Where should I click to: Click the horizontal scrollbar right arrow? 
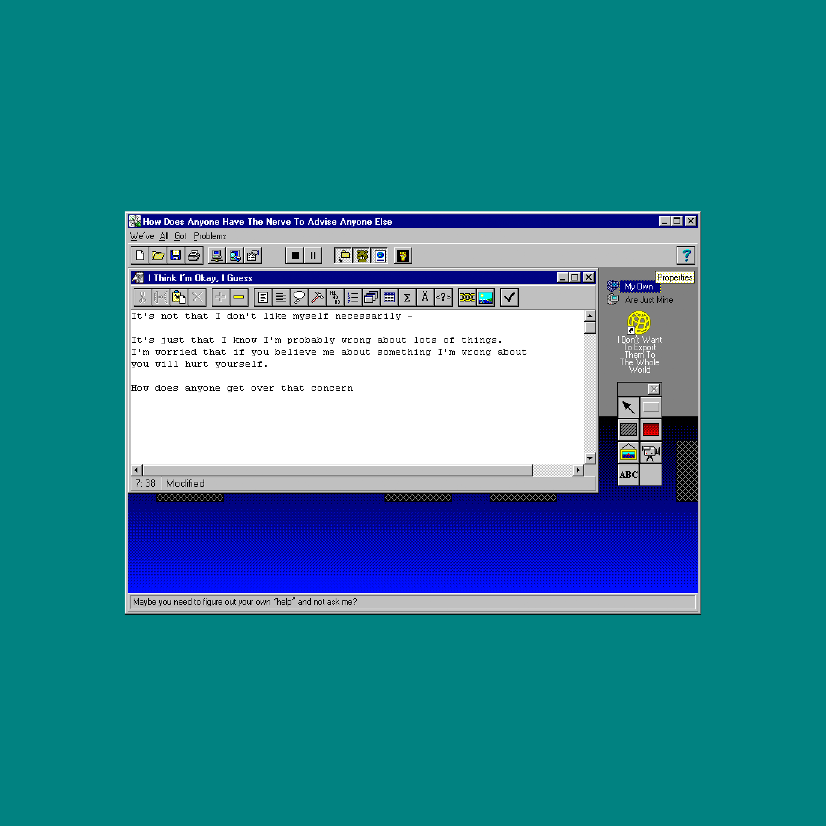[578, 470]
